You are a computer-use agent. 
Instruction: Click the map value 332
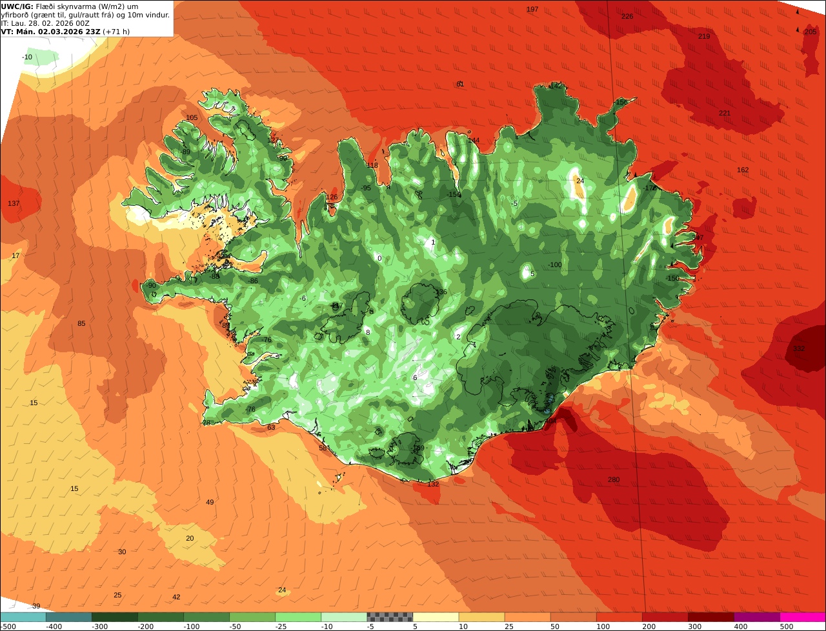pos(799,348)
